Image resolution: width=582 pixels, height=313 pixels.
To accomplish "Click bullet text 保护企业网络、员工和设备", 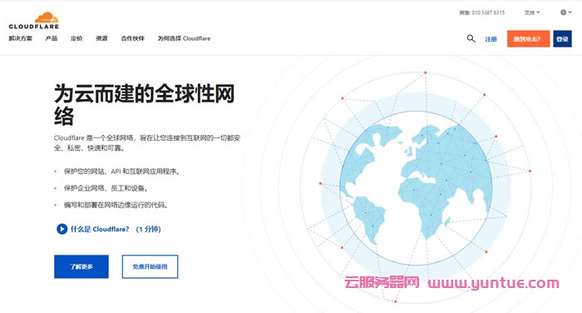I will pos(106,188).
